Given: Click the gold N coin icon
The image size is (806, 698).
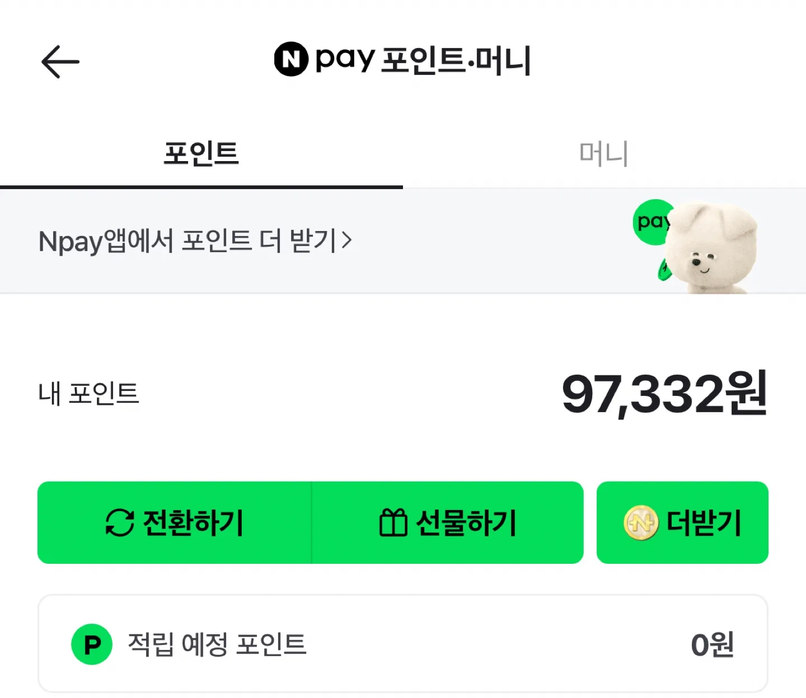Looking at the screenshot, I should point(641,522).
